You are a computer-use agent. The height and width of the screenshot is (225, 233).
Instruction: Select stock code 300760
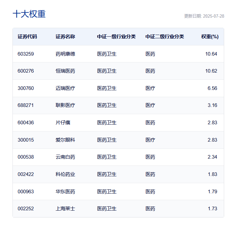pos(26,88)
